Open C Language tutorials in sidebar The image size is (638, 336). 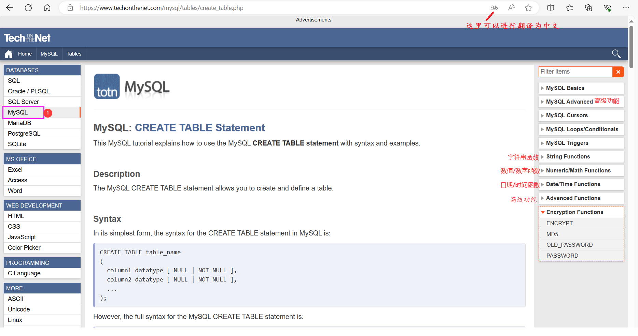pos(42,273)
